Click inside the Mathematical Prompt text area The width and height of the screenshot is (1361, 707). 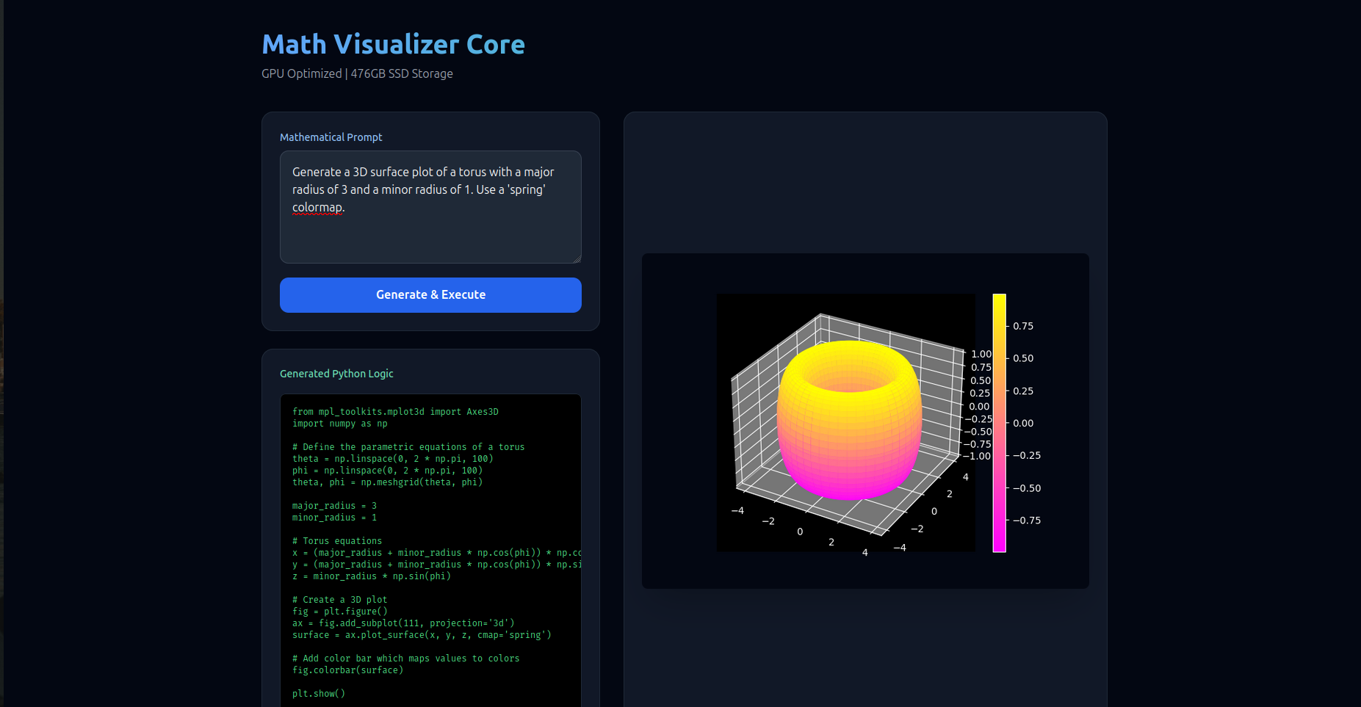pyautogui.click(x=430, y=208)
